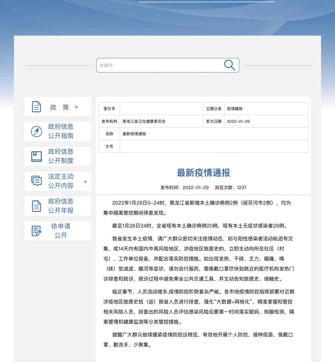Click paragraph starting 截至1月28日24时
Screen dimensions: 335x362
200,226
